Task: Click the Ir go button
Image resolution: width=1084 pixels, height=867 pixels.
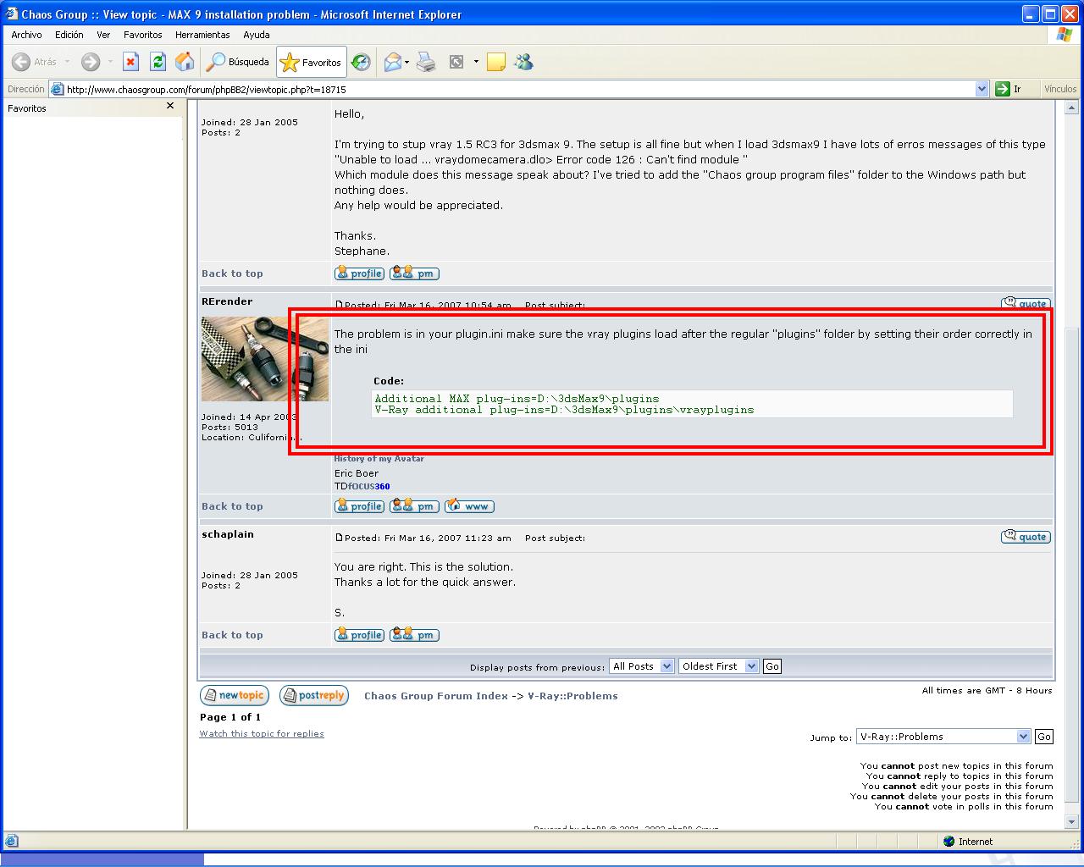Action: [1009, 89]
